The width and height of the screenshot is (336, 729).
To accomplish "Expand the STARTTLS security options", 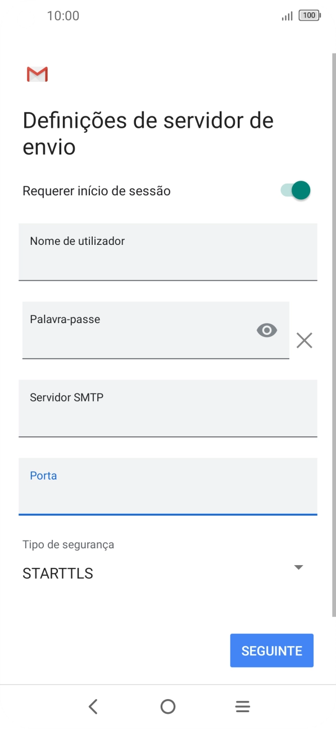I will pos(299,567).
